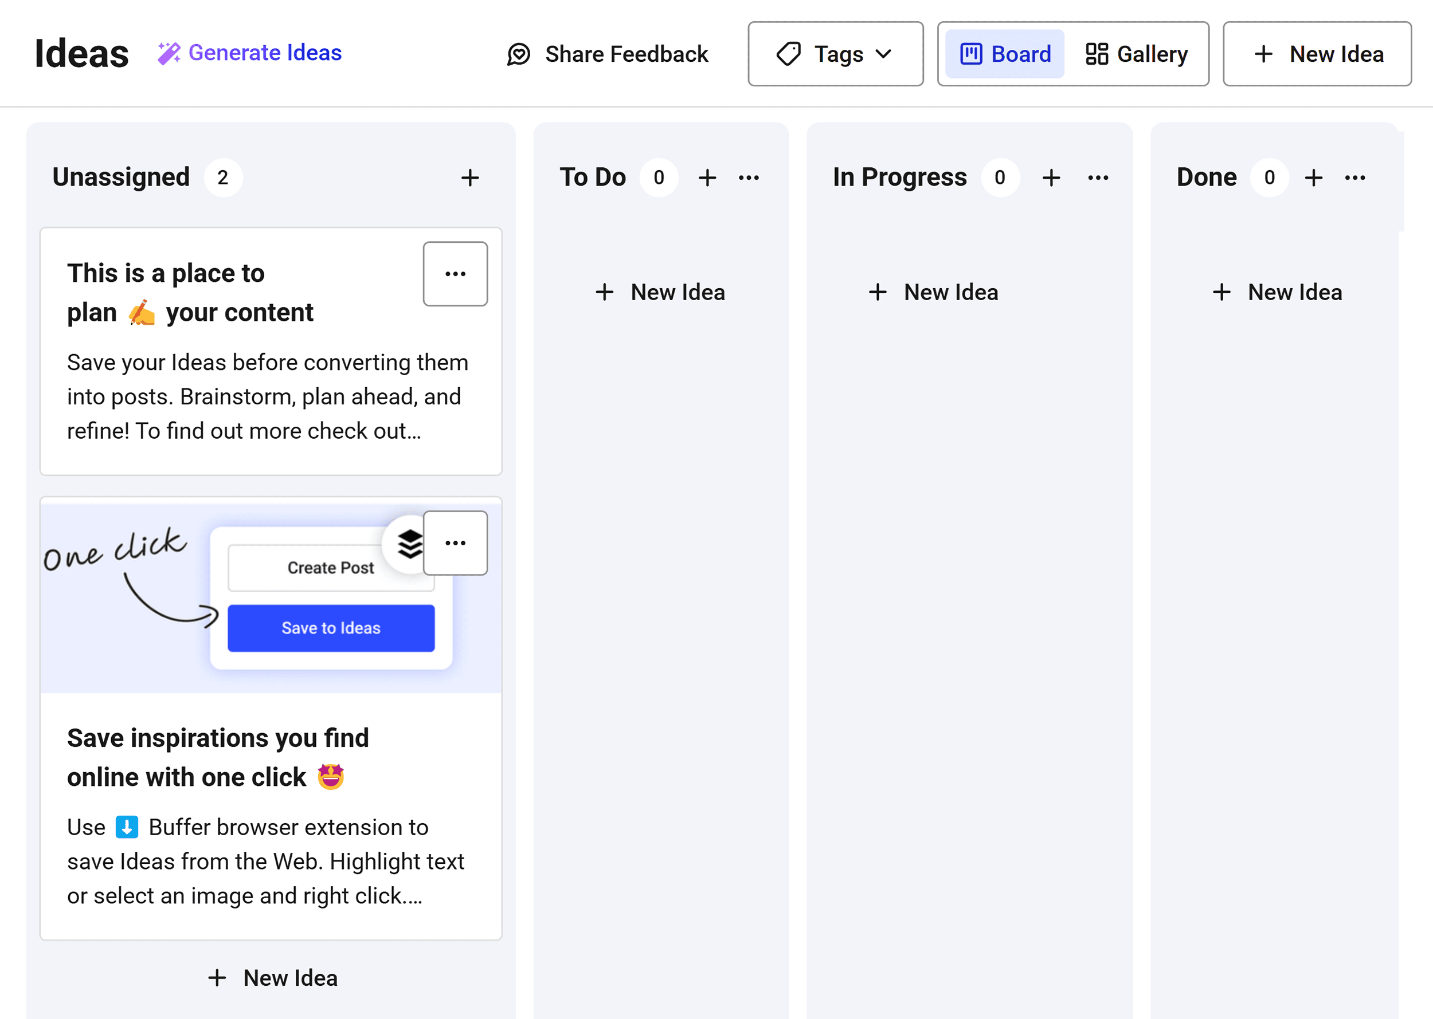Click the plus icon in the In Progress column header
1433x1019 pixels.
click(x=1051, y=178)
